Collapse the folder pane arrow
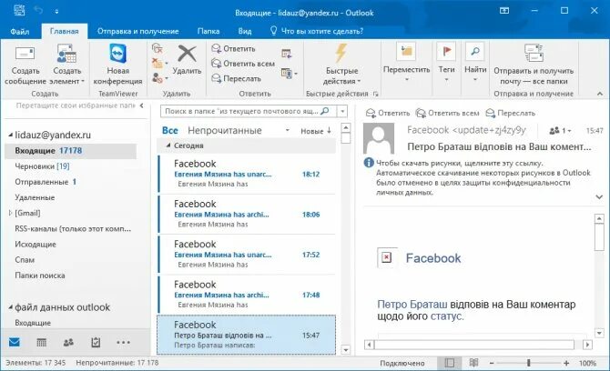The image size is (610, 371). 141,105
